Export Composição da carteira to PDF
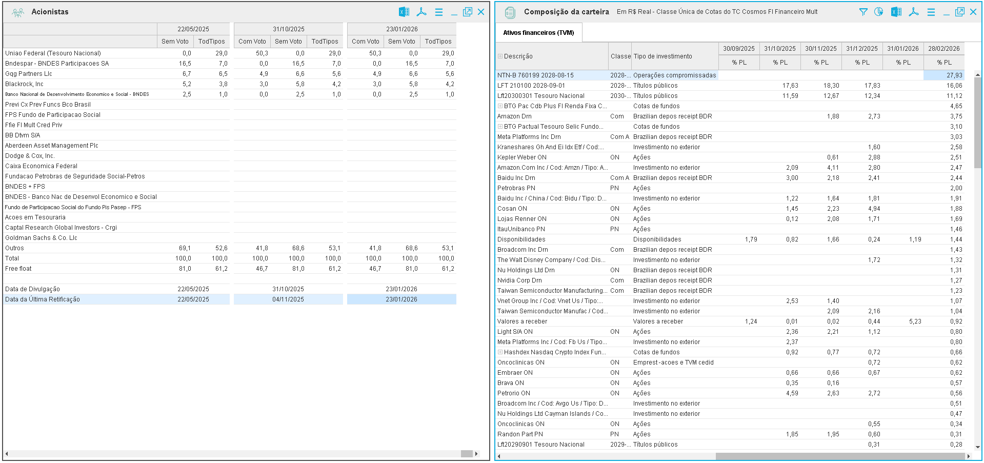Image resolution: width=984 pixels, height=463 pixels. [x=914, y=12]
